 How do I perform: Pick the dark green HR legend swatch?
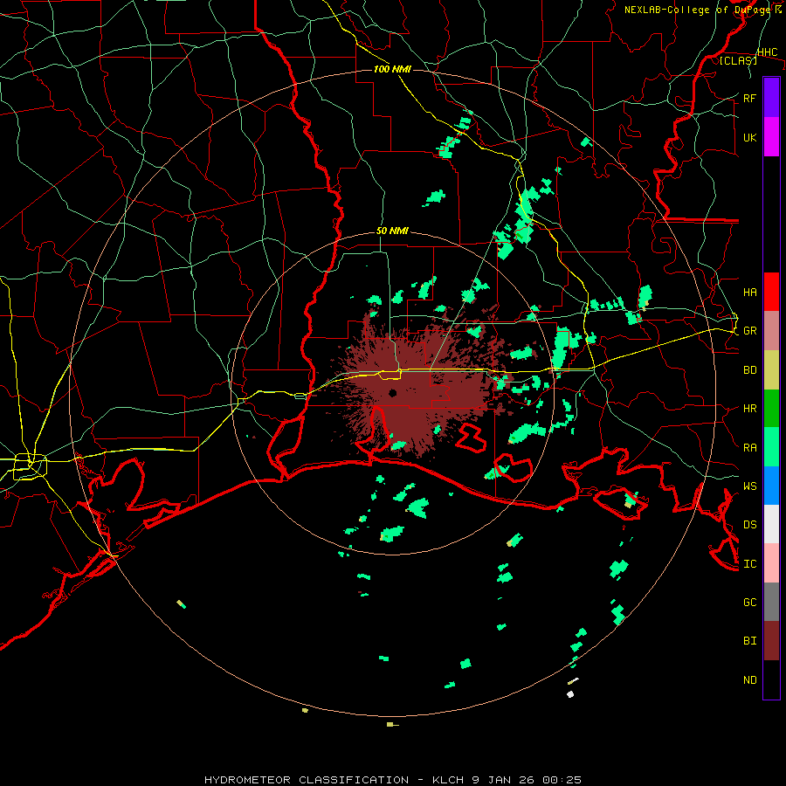771,408
